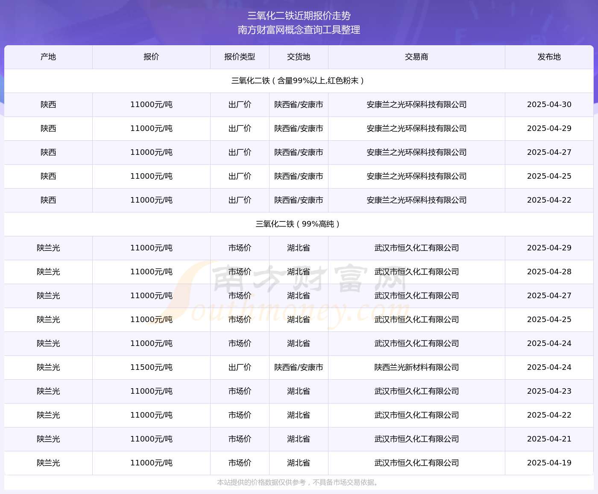Click the 报价 column header
The image size is (598, 494).
pyautogui.click(x=151, y=57)
